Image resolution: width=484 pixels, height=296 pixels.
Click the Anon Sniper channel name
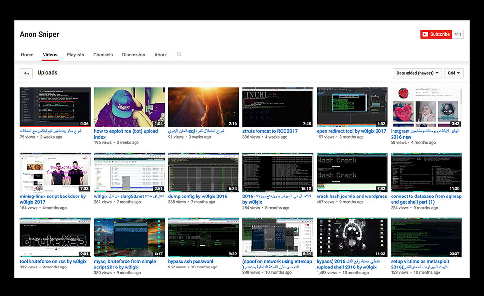(x=39, y=34)
